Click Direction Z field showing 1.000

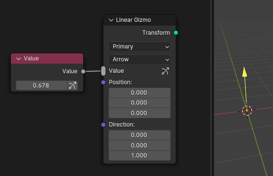click(x=139, y=156)
